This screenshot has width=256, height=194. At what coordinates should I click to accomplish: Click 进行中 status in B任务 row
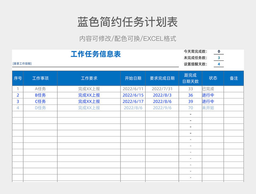pos(213,95)
